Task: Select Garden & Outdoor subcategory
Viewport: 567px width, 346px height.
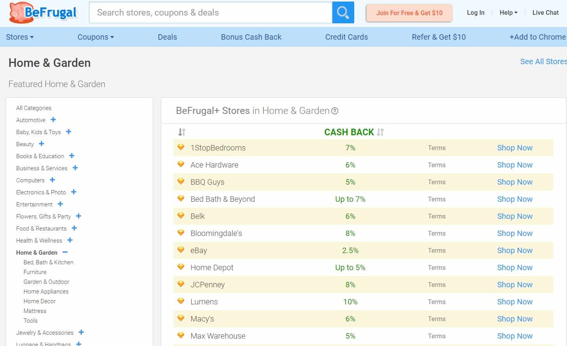Action: (x=46, y=282)
